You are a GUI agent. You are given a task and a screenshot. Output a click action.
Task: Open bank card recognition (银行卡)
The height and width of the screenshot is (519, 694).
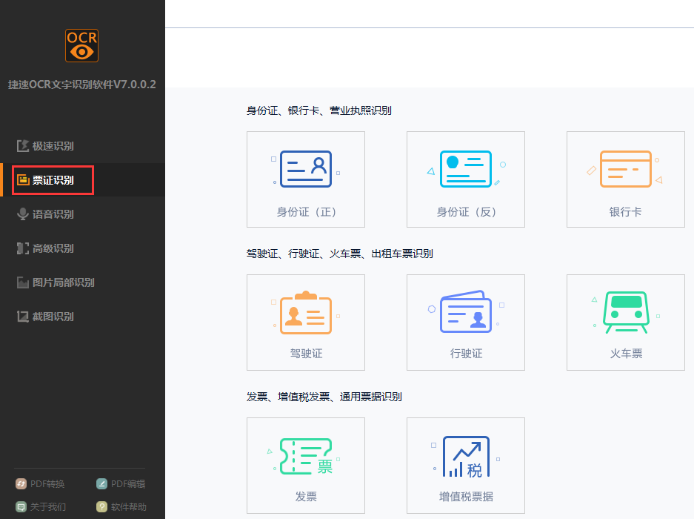tap(625, 179)
